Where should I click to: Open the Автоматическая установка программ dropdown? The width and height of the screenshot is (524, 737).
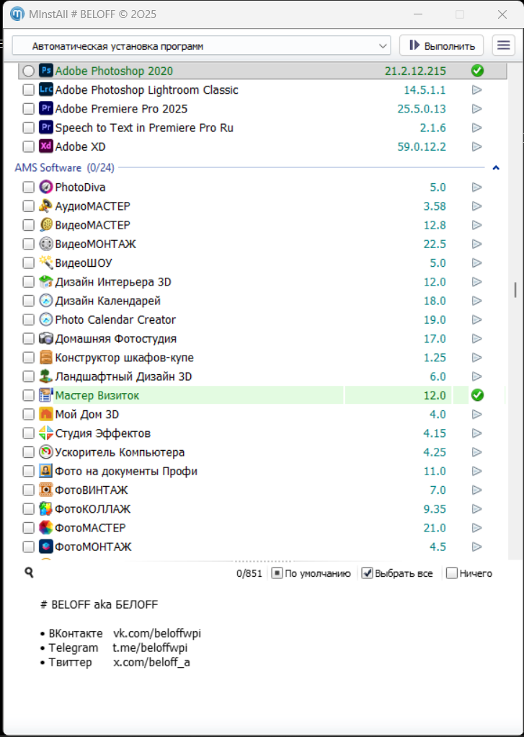click(201, 45)
